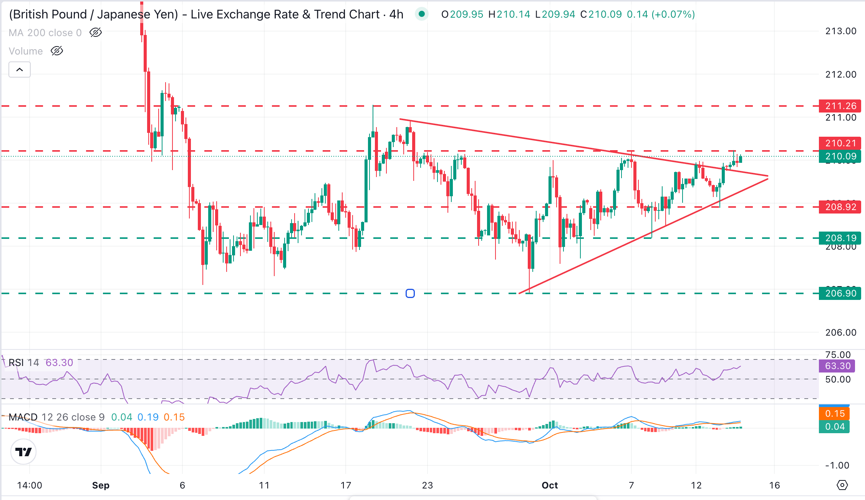Click the 211.26 red price label
This screenshot has height=500, width=865.
(840, 106)
